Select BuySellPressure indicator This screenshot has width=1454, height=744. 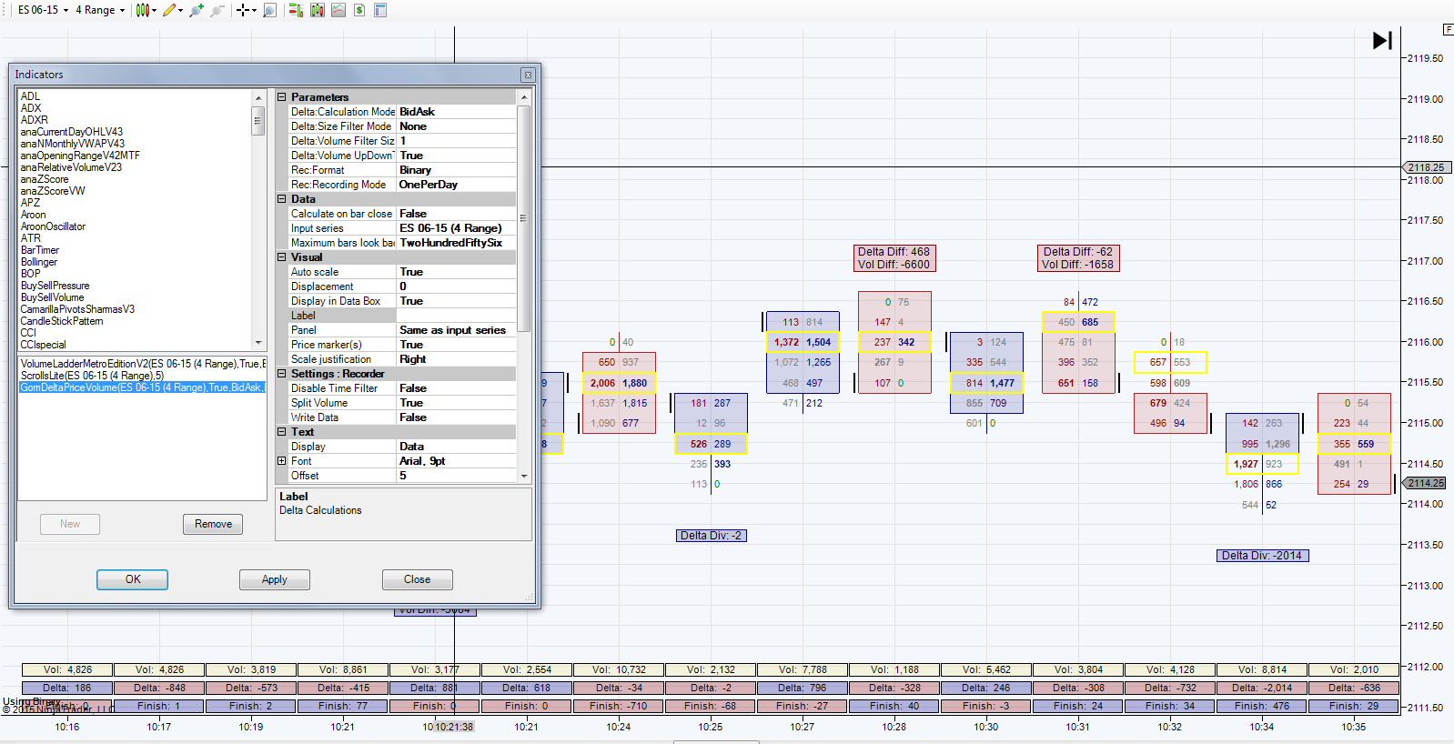(x=56, y=286)
